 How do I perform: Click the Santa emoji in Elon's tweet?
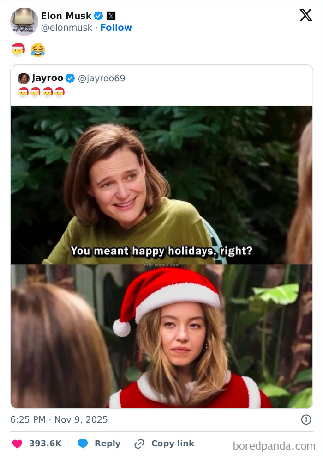18,49
